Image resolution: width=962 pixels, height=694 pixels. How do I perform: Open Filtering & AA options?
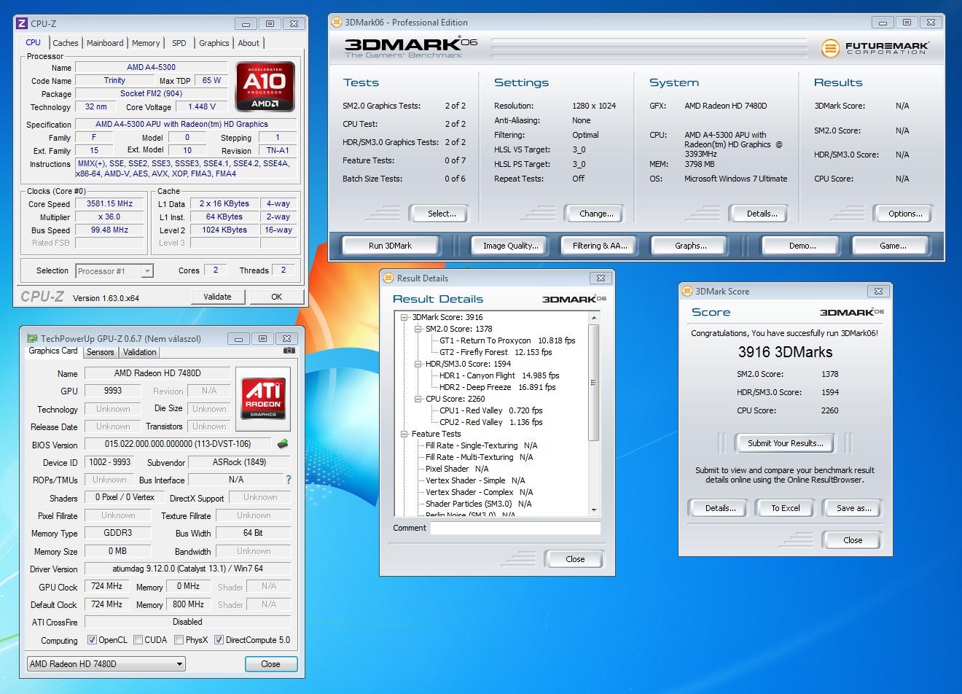pos(600,246)
